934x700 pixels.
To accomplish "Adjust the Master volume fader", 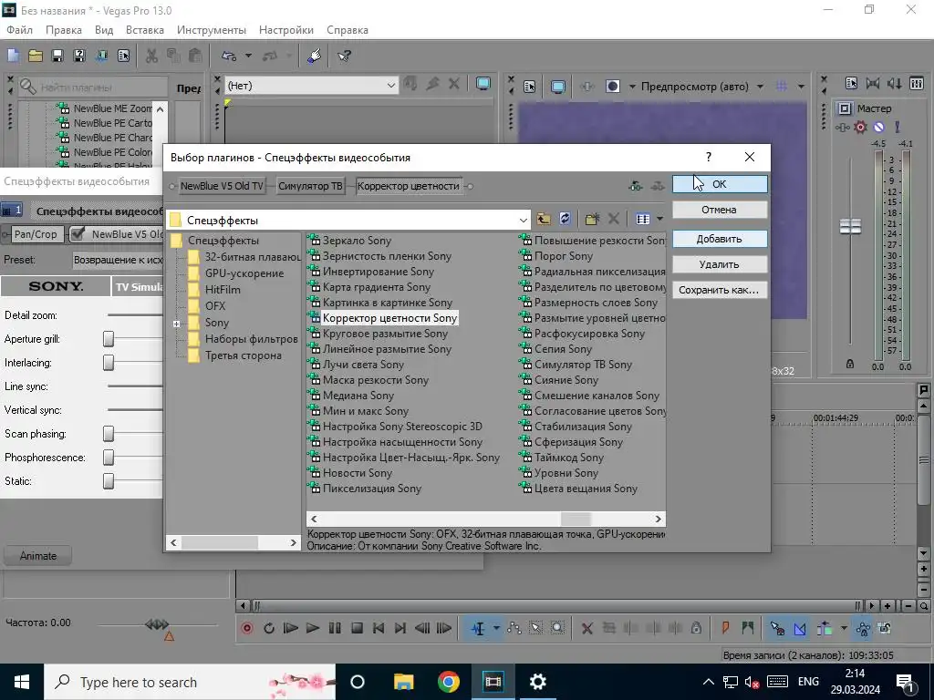I will [850, 226].
